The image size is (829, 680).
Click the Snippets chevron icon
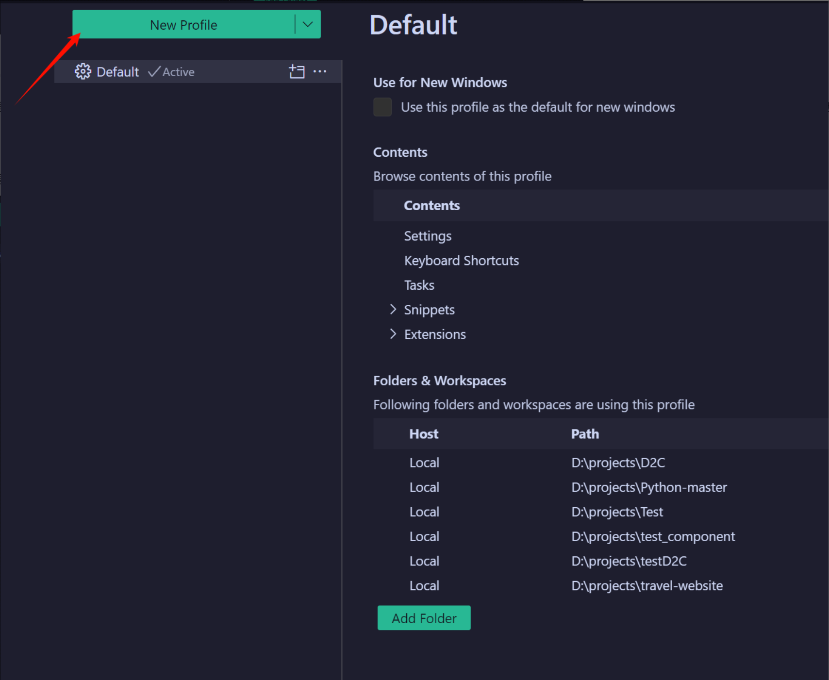coord(393,309)
